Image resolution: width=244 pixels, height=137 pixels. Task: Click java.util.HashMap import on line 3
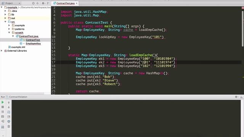[90, 12]
